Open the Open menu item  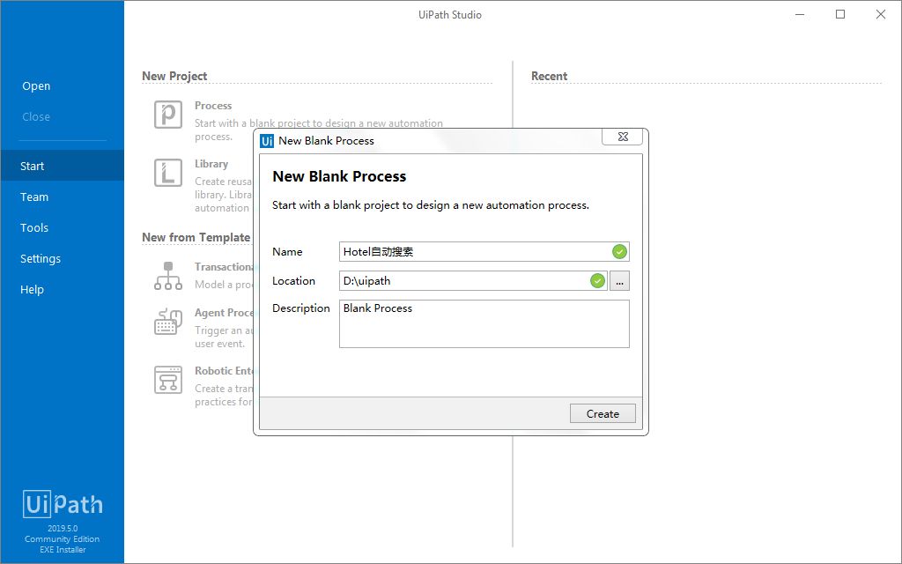pyautogui.click(x=36, y=85)
